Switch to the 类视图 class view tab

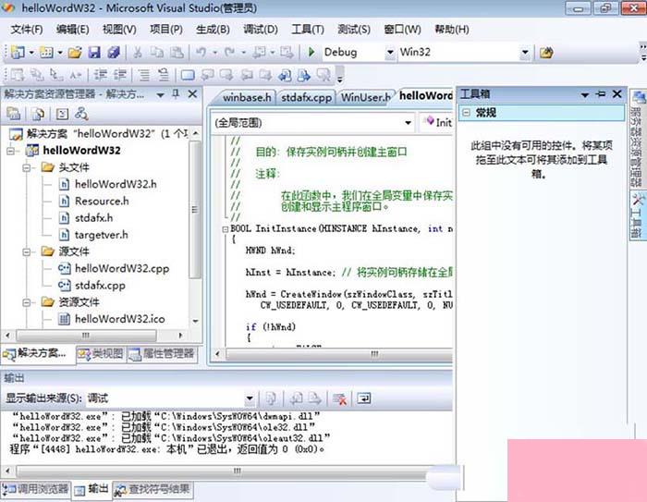[x=101, y=354]
